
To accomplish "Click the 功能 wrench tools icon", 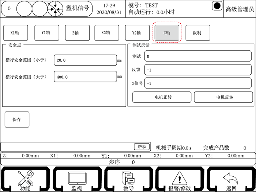I will pyautogui.click(x=25, y=179).
